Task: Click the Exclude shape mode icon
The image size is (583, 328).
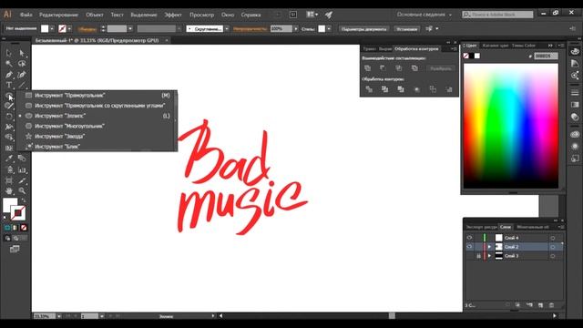Action: click(414, 68)
